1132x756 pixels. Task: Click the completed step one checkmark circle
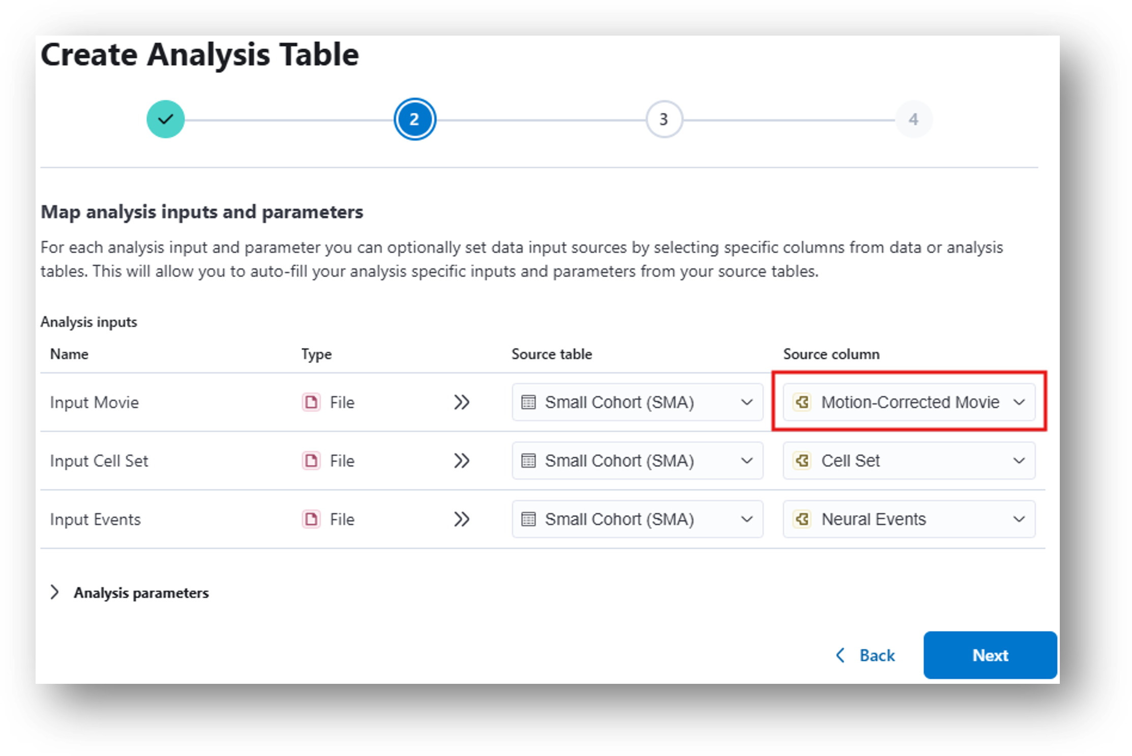(x=165, y=119)
